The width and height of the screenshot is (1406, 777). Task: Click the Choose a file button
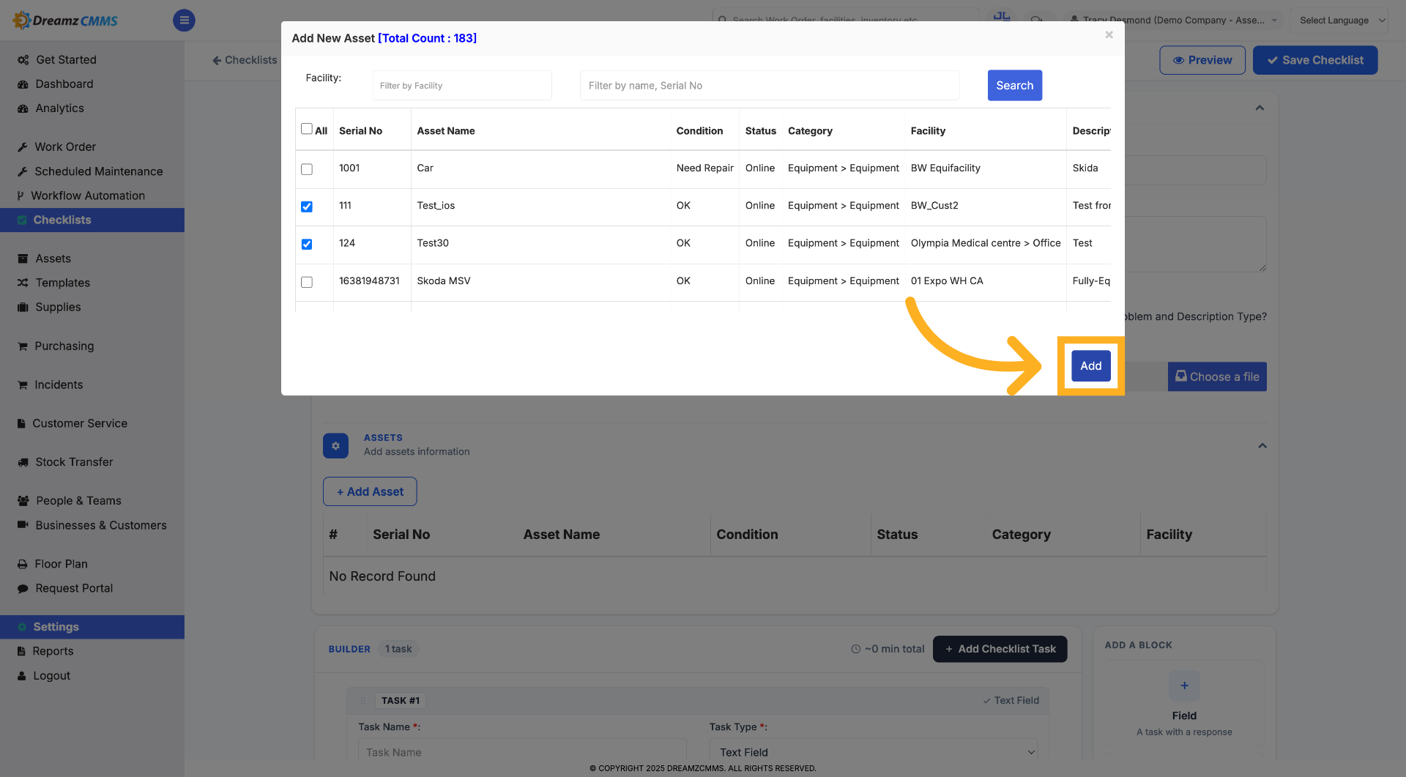(1217, 377)
